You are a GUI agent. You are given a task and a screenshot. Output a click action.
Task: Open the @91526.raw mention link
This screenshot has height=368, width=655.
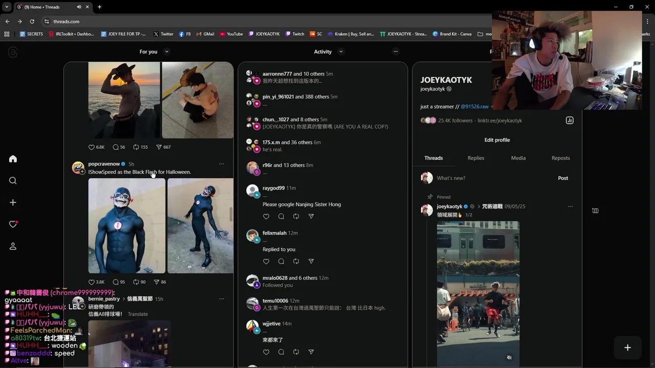coord(475,107)
